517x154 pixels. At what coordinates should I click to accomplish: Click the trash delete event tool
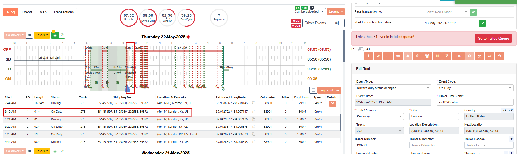(x=417, y=56)
